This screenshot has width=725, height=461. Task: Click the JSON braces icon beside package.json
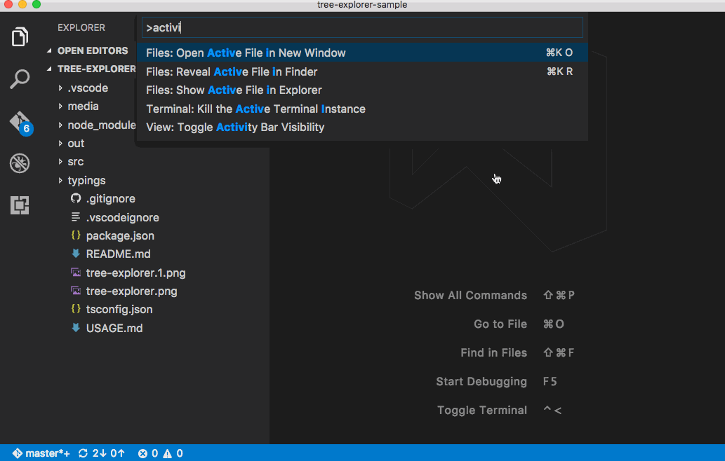click(x=75, y=235)
